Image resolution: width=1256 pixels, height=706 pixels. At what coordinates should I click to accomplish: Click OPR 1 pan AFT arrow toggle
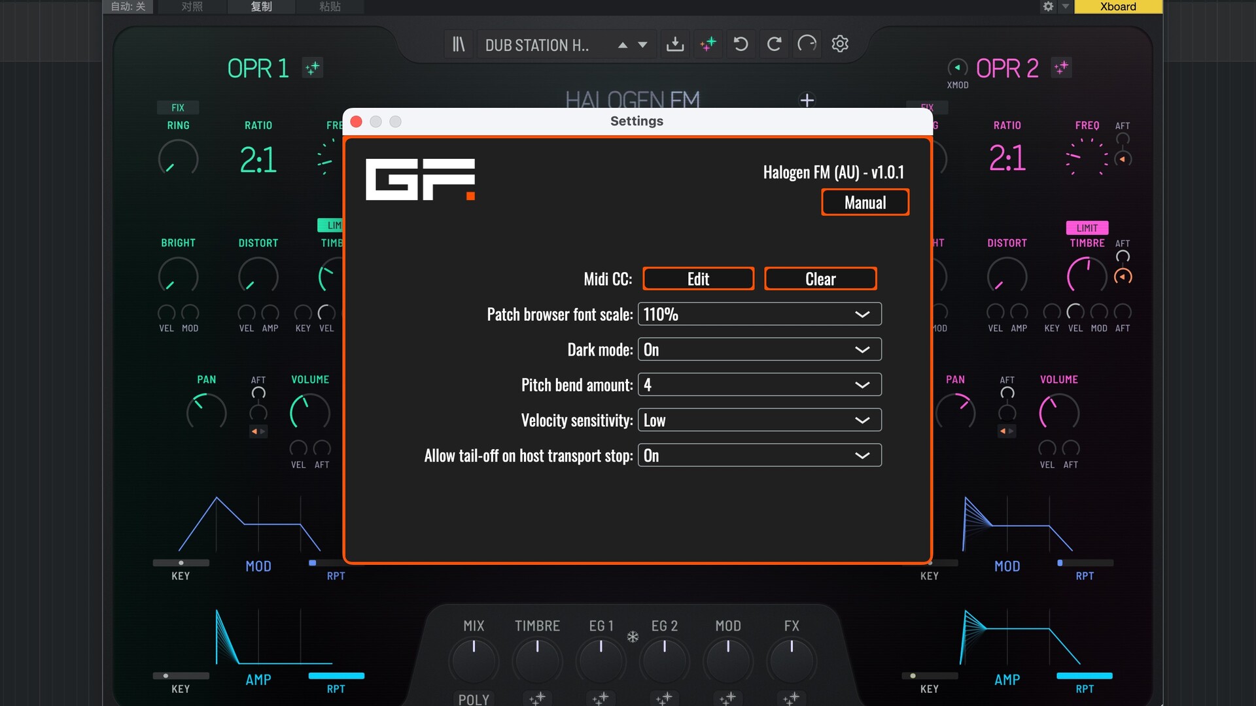point(258,431)
